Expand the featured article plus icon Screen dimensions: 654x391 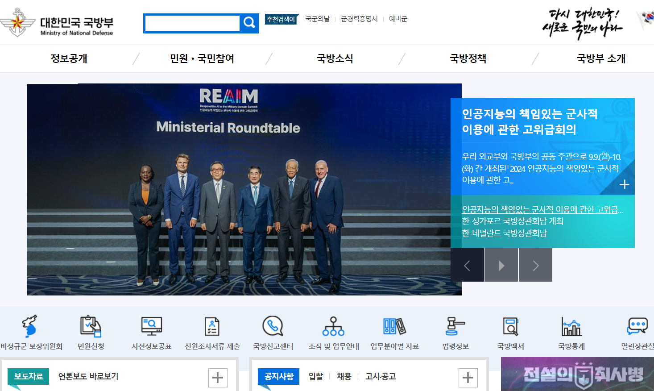(x=624, y=184)
